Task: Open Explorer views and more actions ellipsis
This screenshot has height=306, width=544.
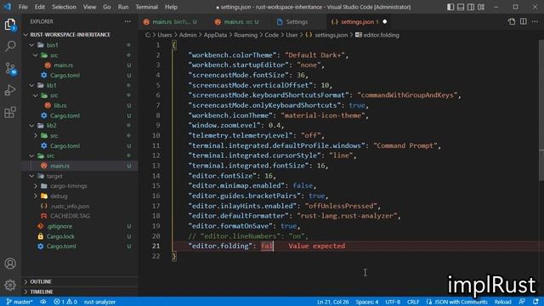Action: 127,21
